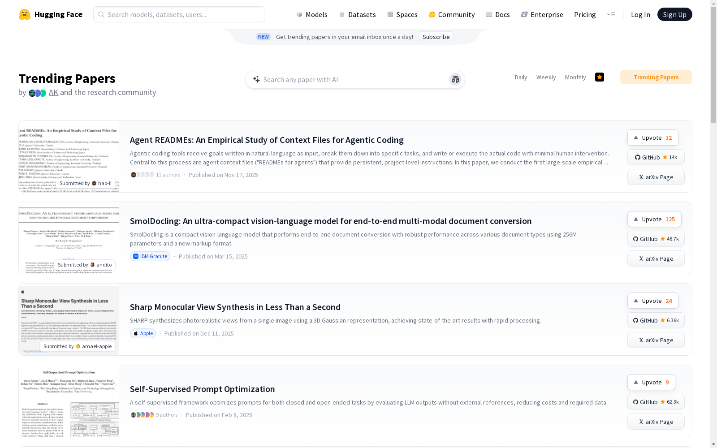The width and height of the screenshot is (717, 448).
Task: Open Self-Supervised Prompt Optimization paper title
Action: pos(203,389)
